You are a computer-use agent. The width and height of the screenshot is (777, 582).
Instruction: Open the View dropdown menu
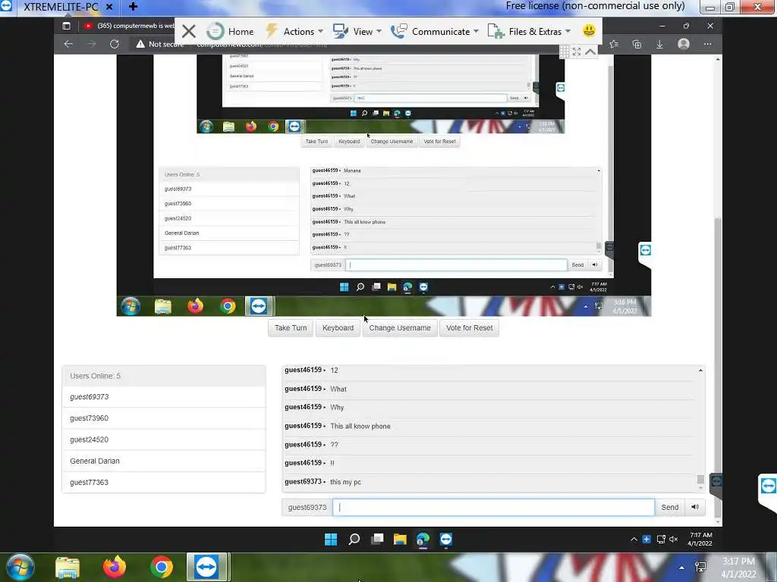pyautogui.click(x=357, y=32)
